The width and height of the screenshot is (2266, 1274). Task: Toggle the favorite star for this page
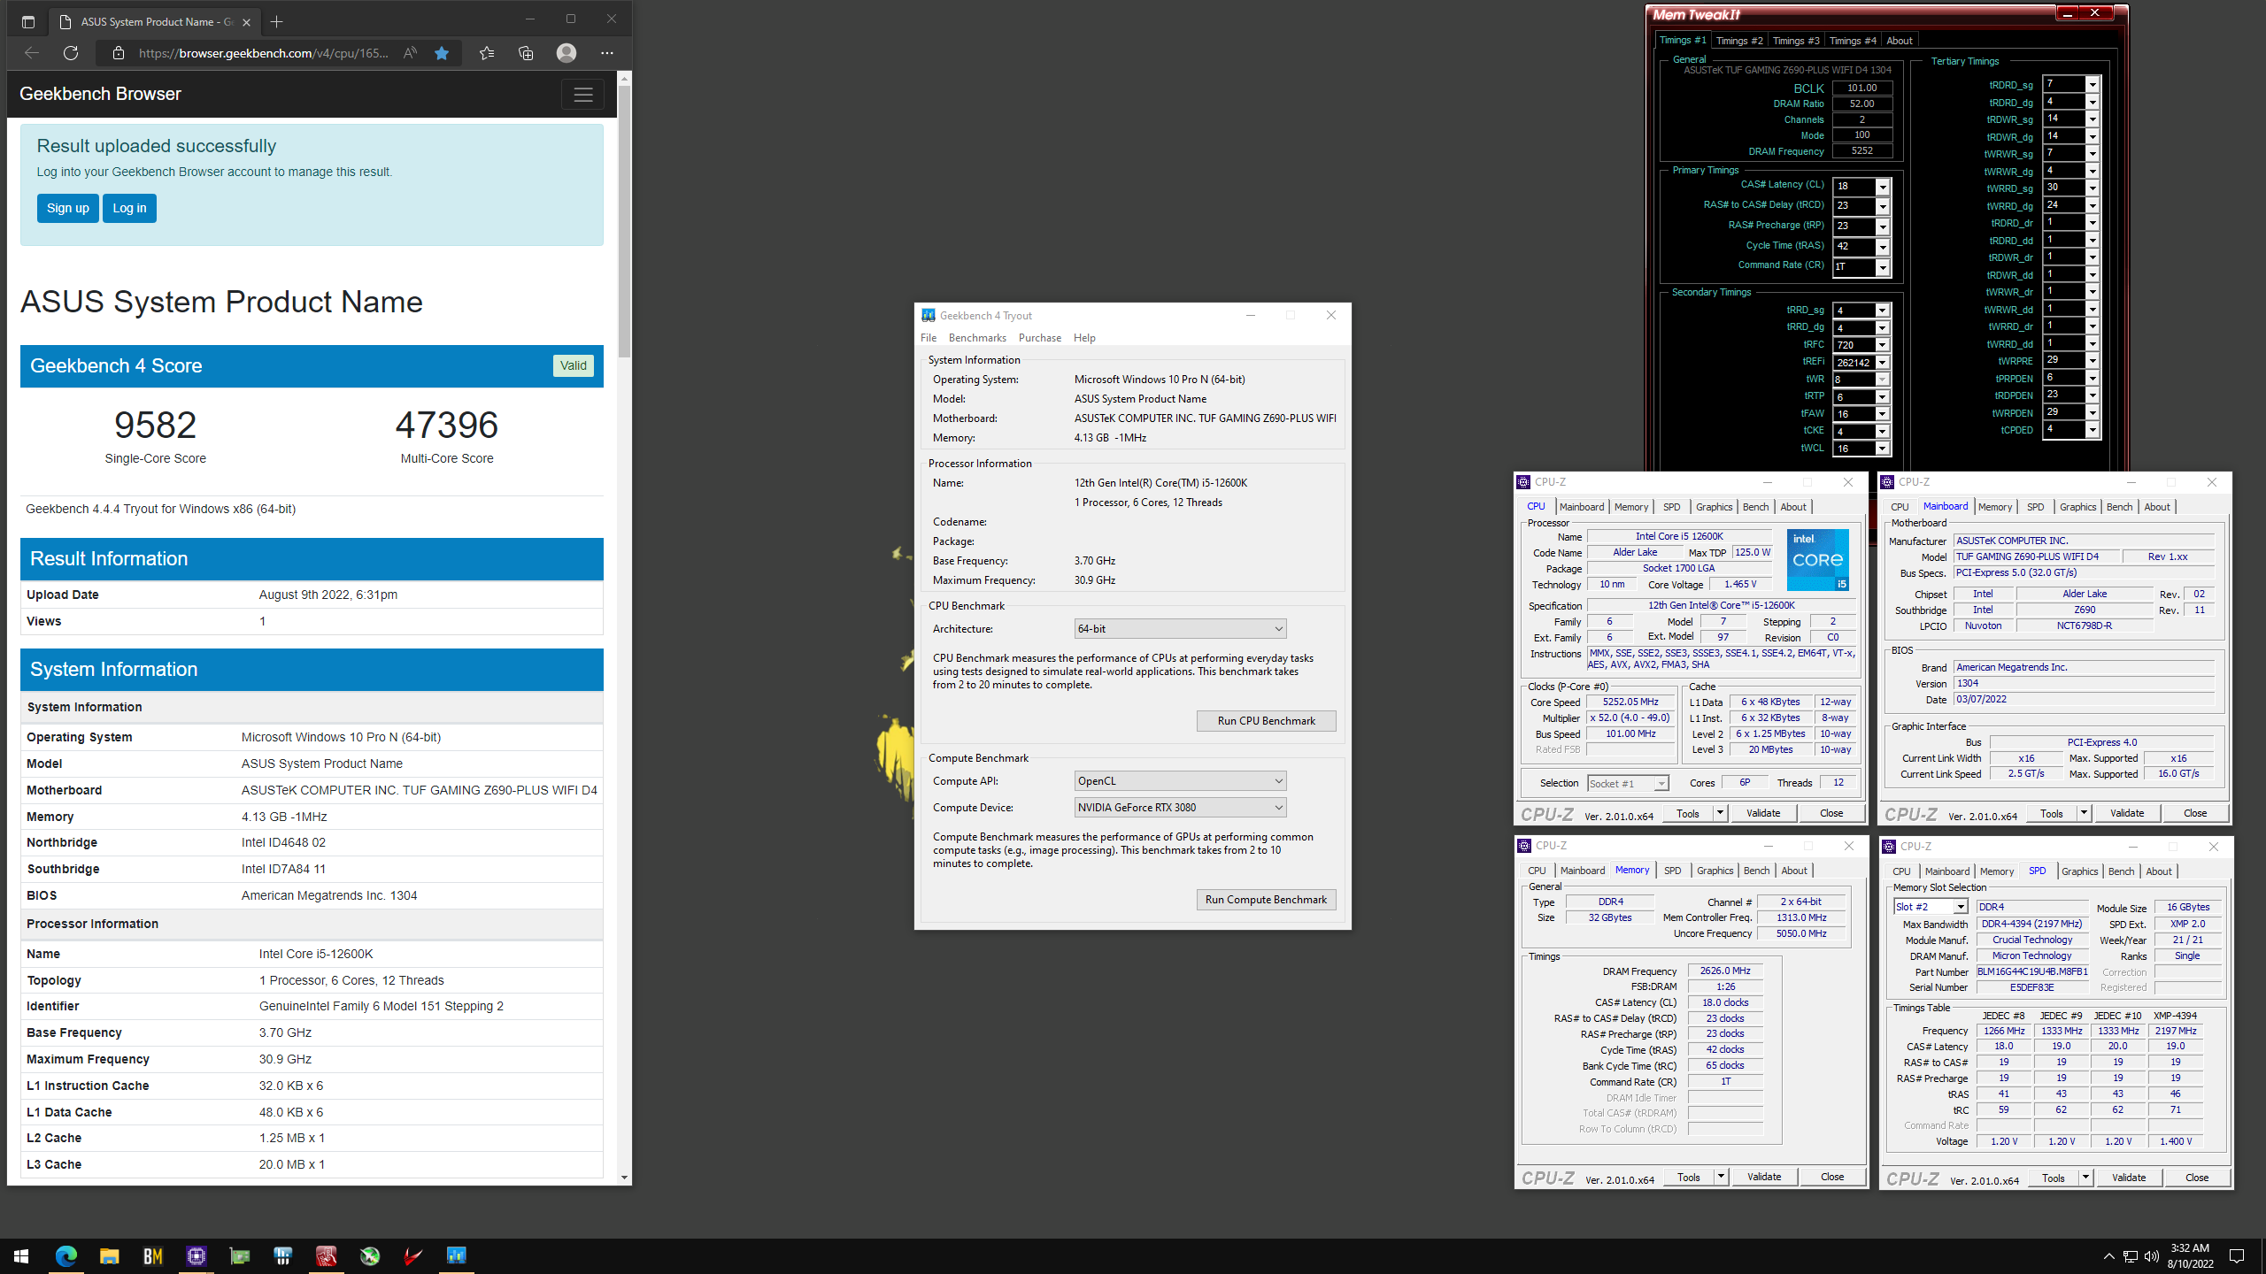pos(442,53)
